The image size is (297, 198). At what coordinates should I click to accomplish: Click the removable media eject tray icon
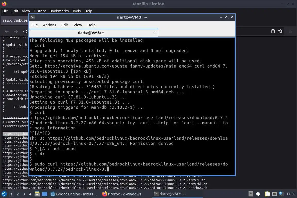point(250,194)
